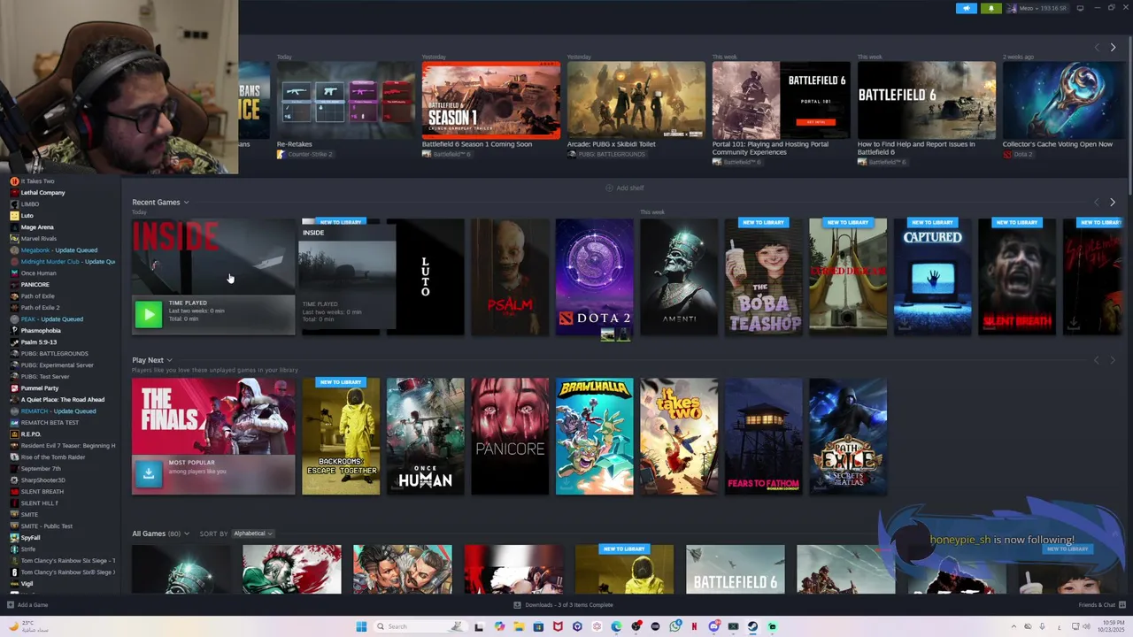The height and width of the screenshot is (637, 1133).
Task: Open Friends & Chat
Action: [1100, 605]
